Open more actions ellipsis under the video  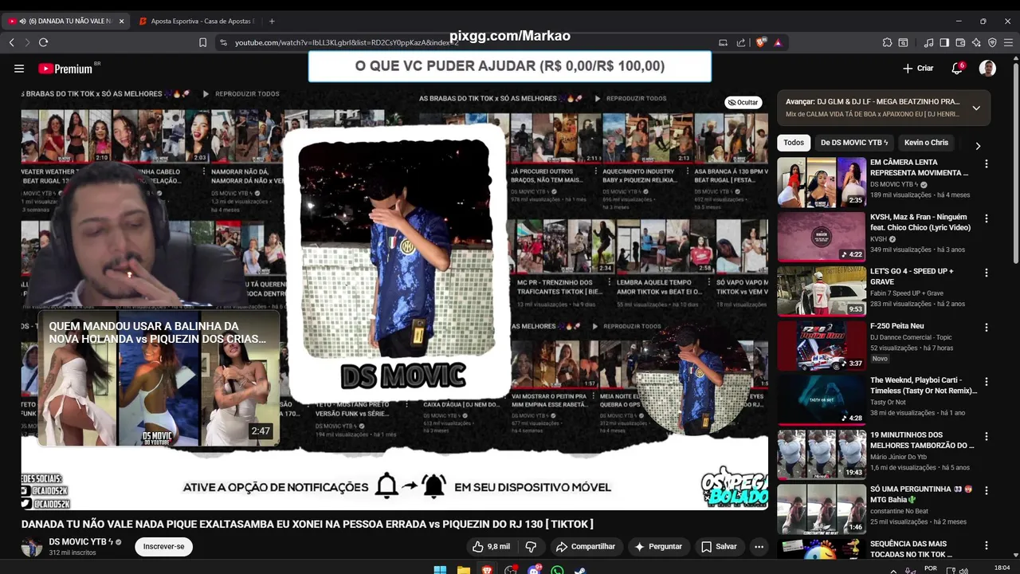[759, 546]
